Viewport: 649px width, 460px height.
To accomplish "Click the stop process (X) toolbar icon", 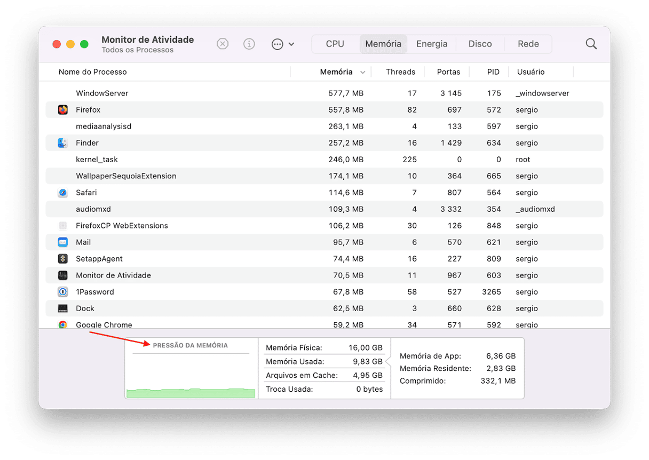I will (223, 44).
